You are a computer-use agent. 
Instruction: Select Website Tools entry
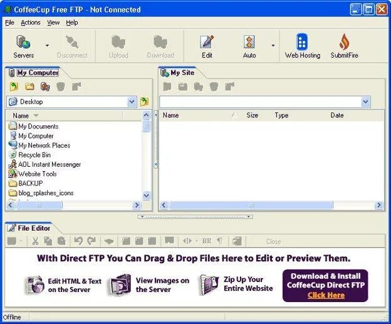[x=33, y=174]
